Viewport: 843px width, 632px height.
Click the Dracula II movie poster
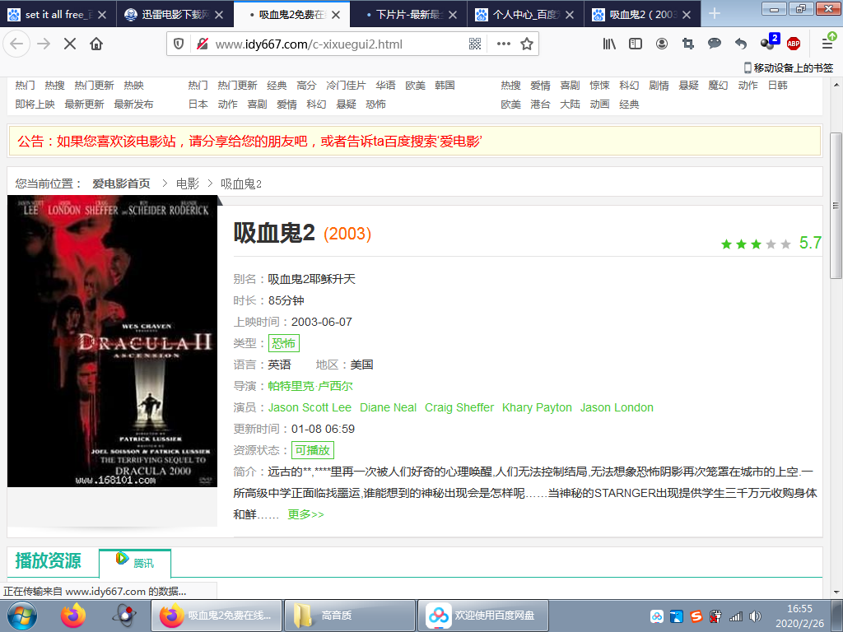click(112, 342)
